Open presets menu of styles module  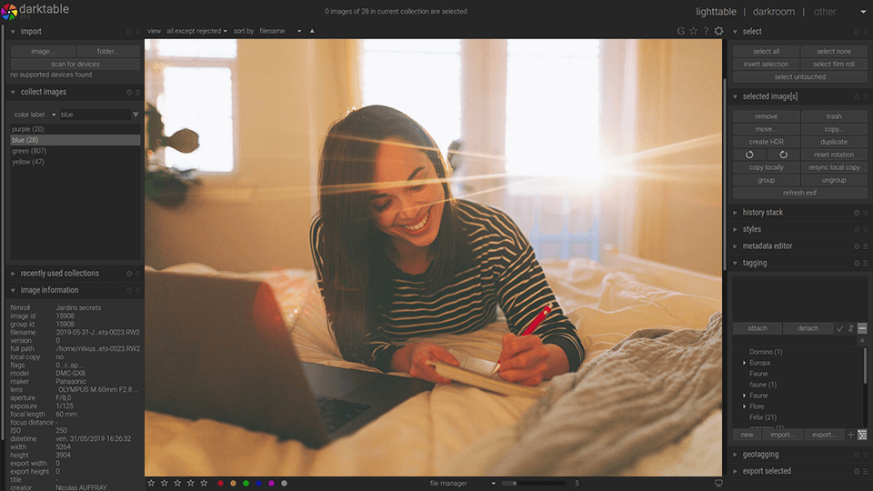pyautogui.click(x=865, y=229)
